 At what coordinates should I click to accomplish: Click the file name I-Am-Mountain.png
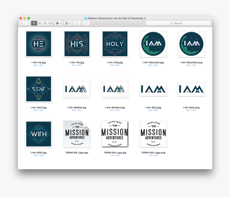[x=191, y=62]
